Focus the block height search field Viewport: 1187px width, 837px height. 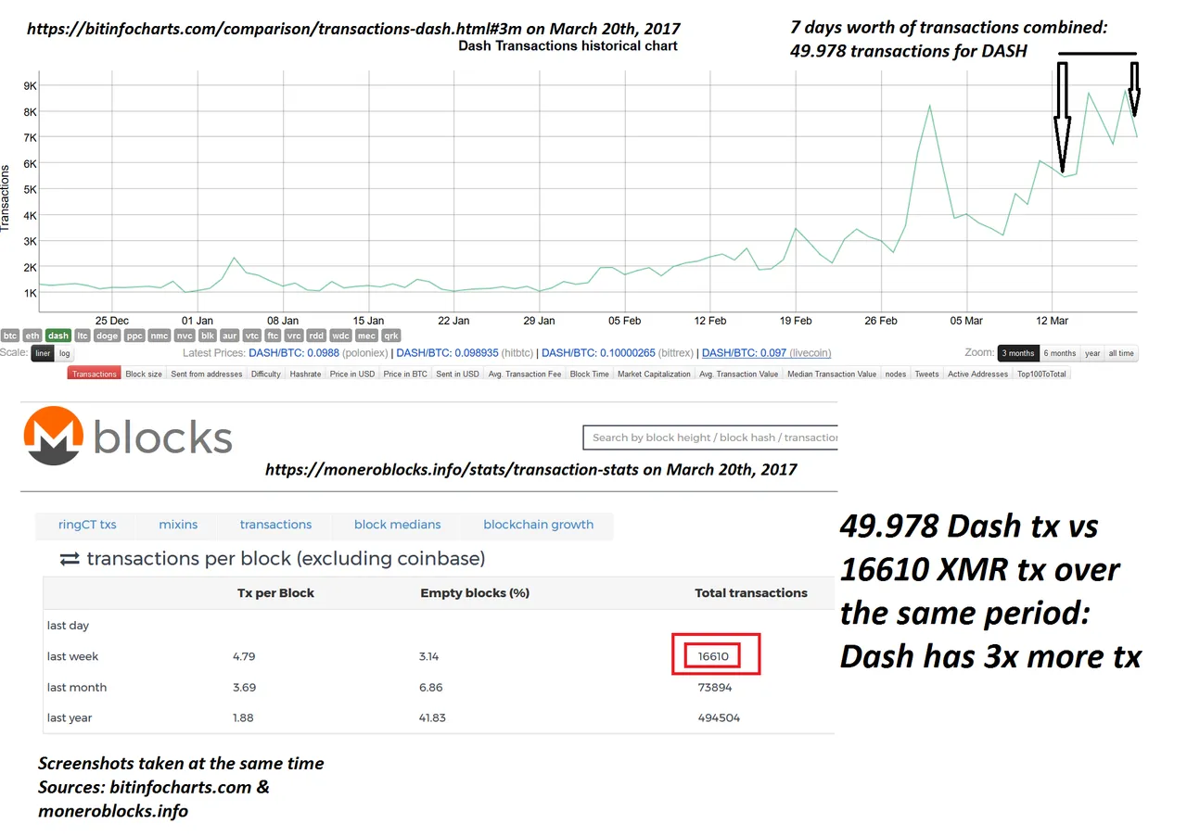pyautogui.click(x=709, y=438)
